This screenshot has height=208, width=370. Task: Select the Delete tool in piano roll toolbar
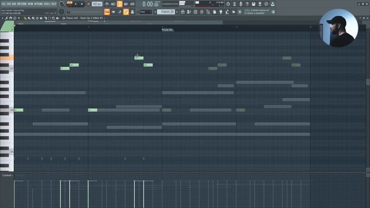pos(37,18)
